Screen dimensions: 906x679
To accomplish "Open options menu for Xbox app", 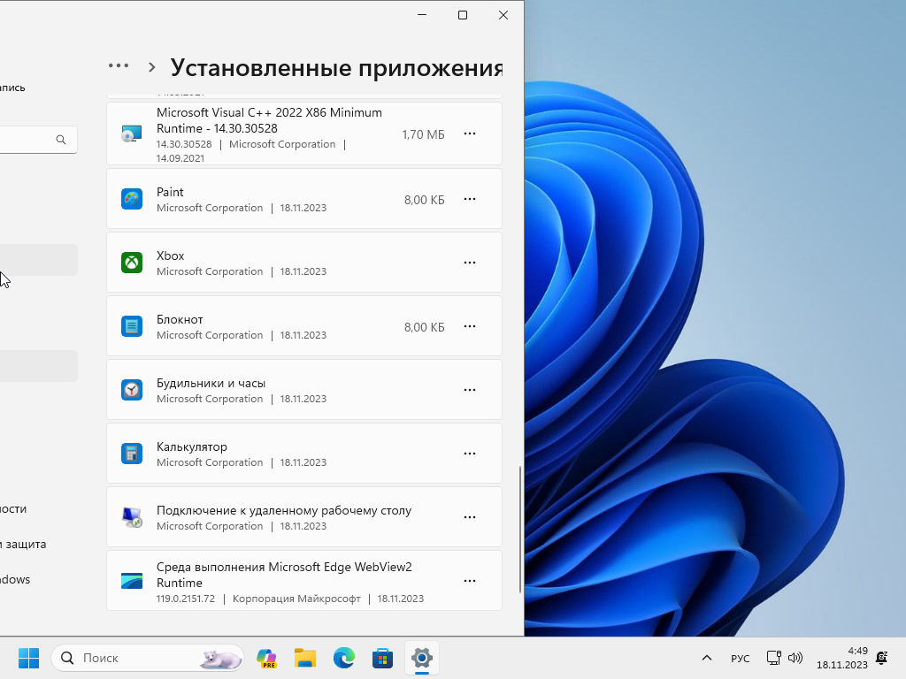I will click(470, 263).
